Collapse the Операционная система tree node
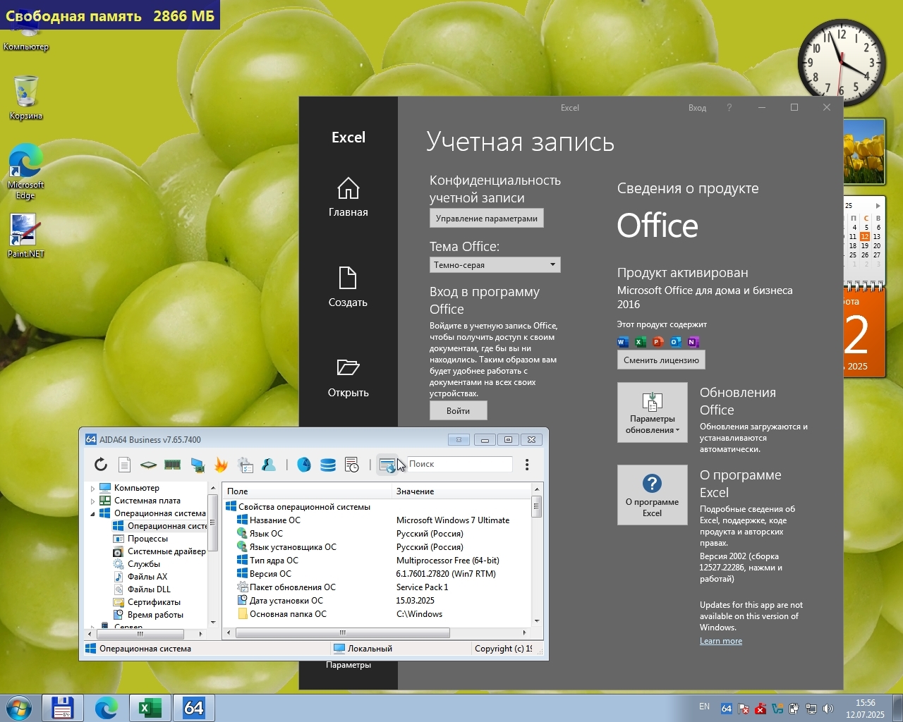This screenshot has height=722, width=903. [x=92, y=513]
